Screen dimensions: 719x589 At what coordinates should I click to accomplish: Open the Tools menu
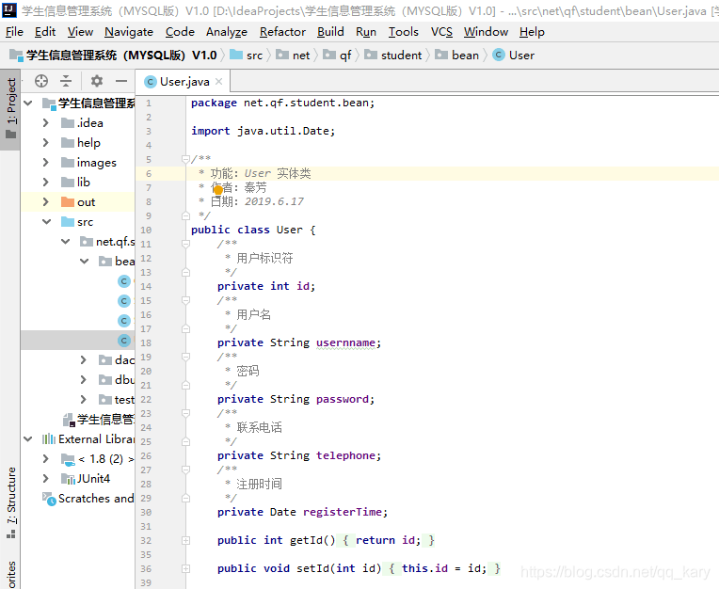pos(404,32)
